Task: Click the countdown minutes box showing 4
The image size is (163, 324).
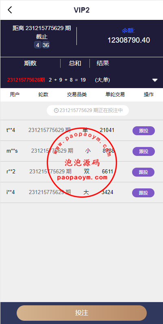Action: tap(38, 45)
